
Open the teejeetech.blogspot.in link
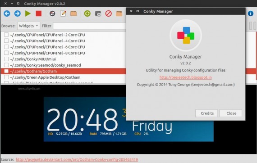click(186, 77)
